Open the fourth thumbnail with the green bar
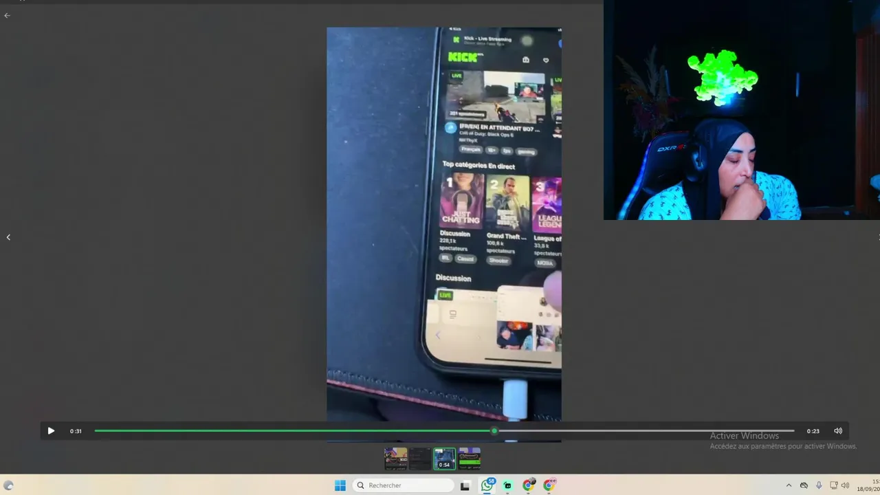This screenshot has height=495, width=880. (470, 459)
